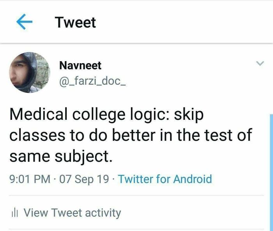This screenshot has height=231, width=273.
Task: Click the tweet activity bar-chart icon
Action: coord(14,213)
